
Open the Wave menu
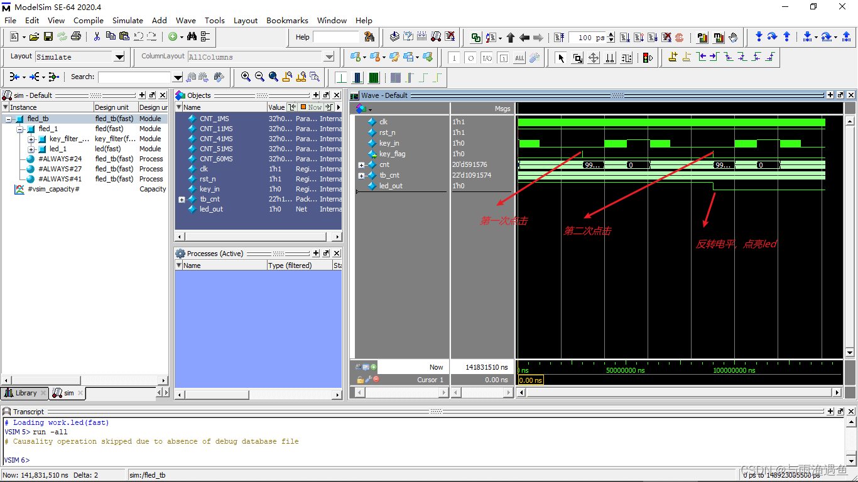(x=185, y=20)
